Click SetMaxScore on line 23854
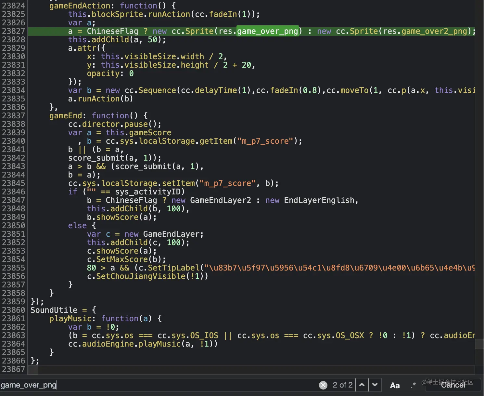Screen dimensions: 484x396 pyautogui.click(x=122, y=259)
